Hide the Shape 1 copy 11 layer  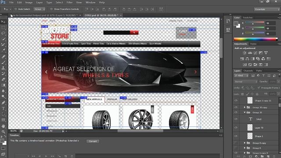[x=236, y=101]
